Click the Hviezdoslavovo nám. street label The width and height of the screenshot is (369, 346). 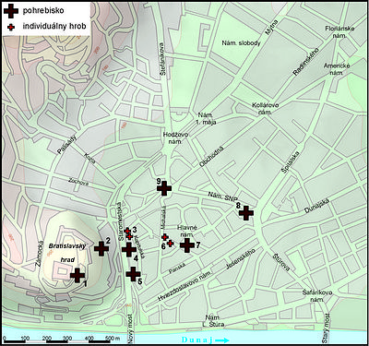coord(184,286)
